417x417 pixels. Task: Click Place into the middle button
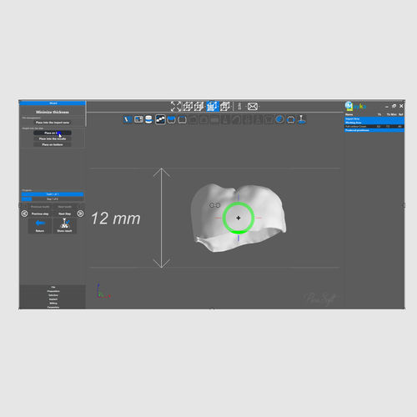click(53, 138)
